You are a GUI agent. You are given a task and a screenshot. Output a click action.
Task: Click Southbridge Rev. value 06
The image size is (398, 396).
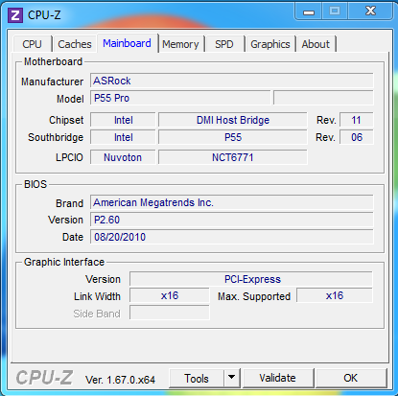click(x=356, y=137)
